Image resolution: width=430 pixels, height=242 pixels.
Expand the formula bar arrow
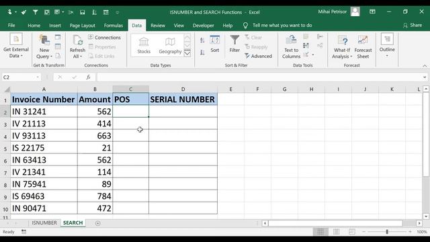point(425,77)
